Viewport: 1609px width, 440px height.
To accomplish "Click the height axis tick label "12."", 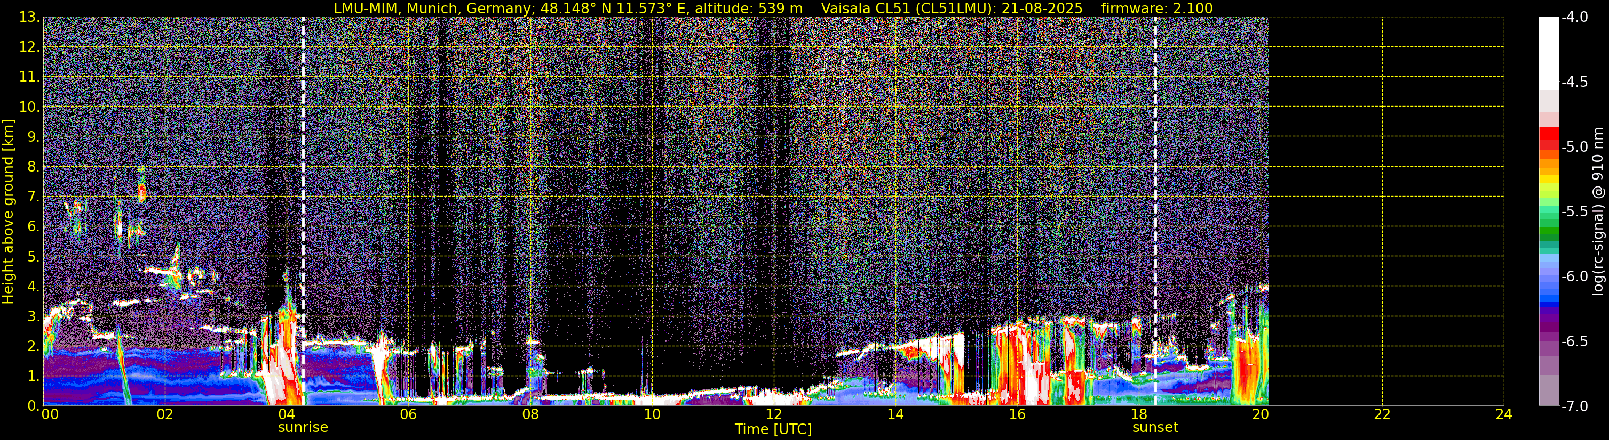I will 29,47.
